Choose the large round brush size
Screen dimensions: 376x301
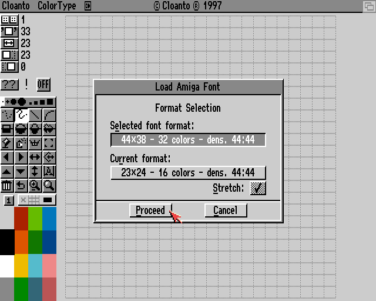tap(22, 102)
